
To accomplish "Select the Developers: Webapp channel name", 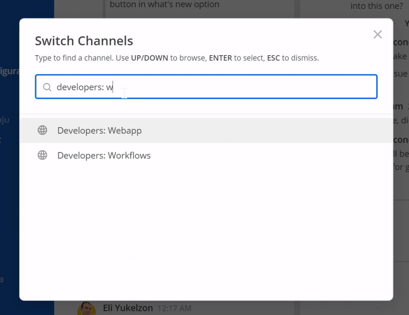I will coord(99,131).
